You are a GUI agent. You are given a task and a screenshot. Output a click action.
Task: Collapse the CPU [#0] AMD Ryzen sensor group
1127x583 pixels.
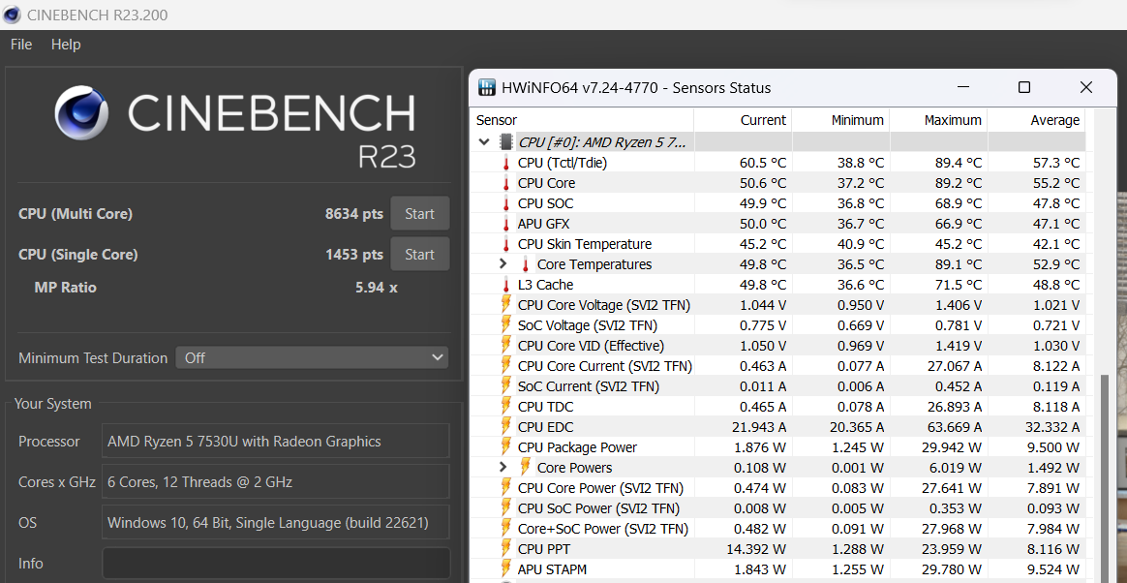[x=484, y=142]
